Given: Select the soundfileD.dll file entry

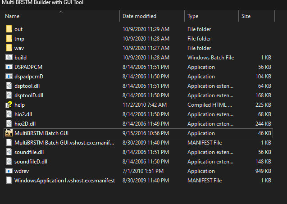Looking at the screenshot, I should coord(138,162).
